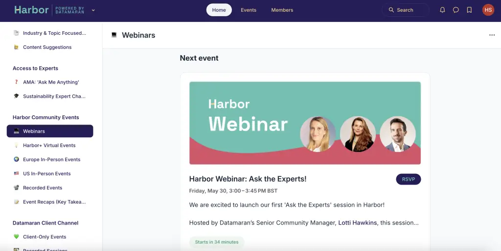Click the US flag icon
501x251 pixels.
click(x=16, y=173)
